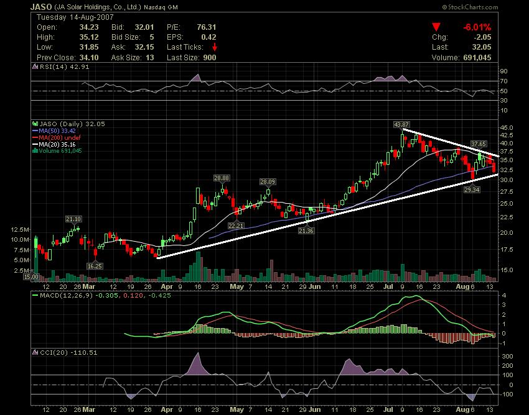Click the red down triangle beside -6.01%
Viewport: 529px width, 415px height.
[436, 27]
